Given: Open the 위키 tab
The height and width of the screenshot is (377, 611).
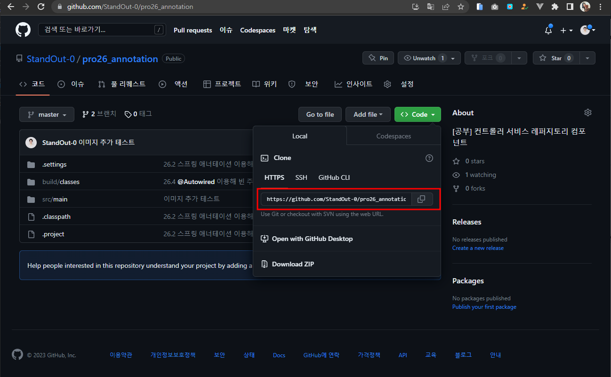Looking at the screenshot, I should [265, 84].
